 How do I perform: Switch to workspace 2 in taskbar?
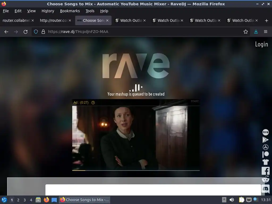[x=18, y=200]
